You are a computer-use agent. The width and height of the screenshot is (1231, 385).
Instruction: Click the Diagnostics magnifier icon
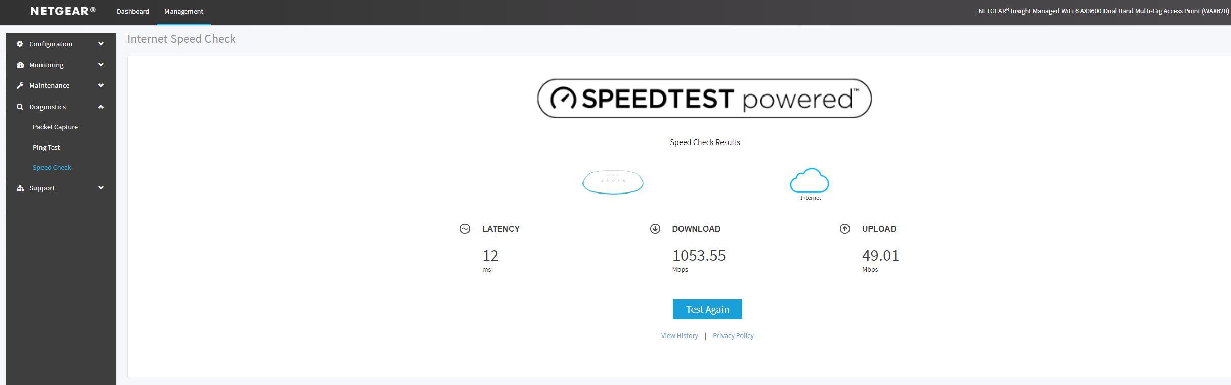(x=20, y=107)
